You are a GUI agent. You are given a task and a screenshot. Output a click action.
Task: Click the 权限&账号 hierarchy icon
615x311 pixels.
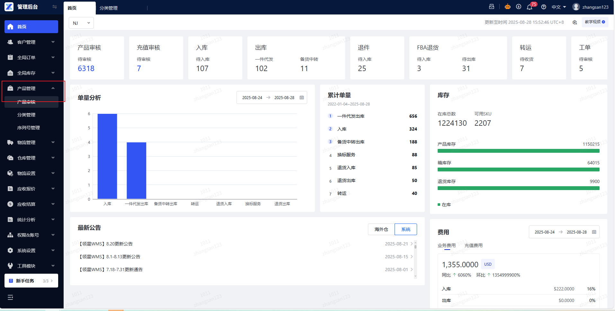[10, 235]
